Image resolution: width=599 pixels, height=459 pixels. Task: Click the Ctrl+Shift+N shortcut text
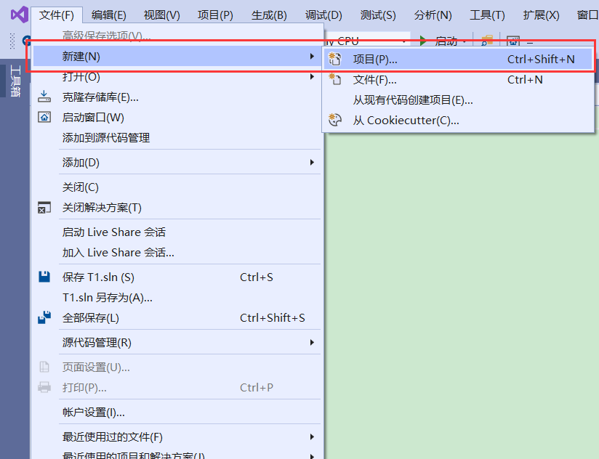click(541, 59)
